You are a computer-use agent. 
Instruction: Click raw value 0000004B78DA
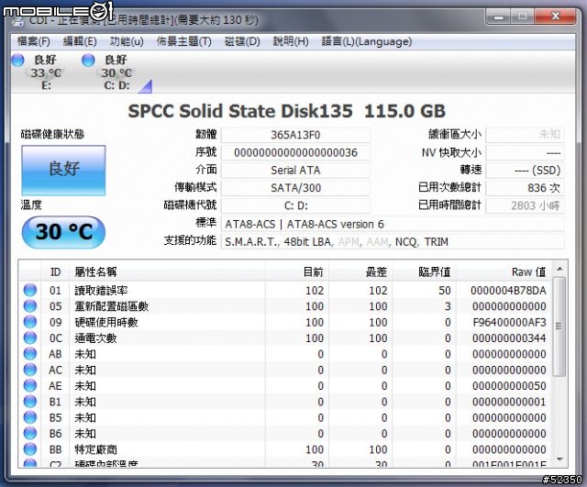tap(508, 291)
